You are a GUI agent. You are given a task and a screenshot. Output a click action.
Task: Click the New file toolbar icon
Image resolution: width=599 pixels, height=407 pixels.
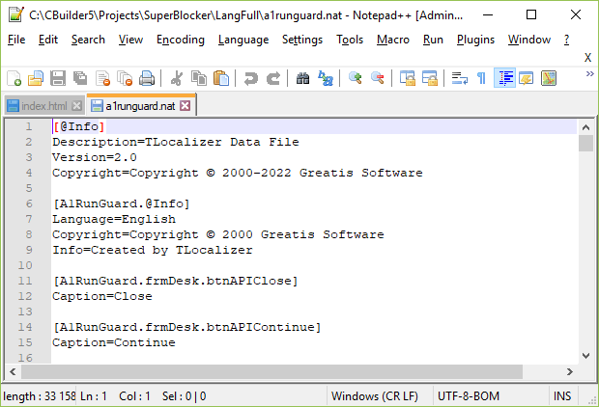pos(14,78)
